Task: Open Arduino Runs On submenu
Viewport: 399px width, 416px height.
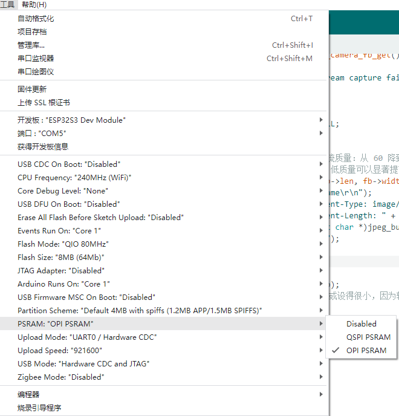Action: click(x=164, y=284)
